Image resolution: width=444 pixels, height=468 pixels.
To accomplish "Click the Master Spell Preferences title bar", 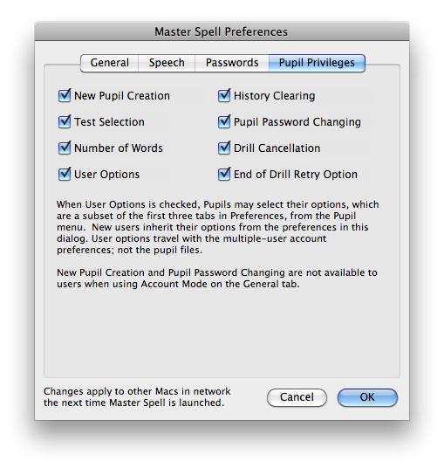I will (222, 31).
